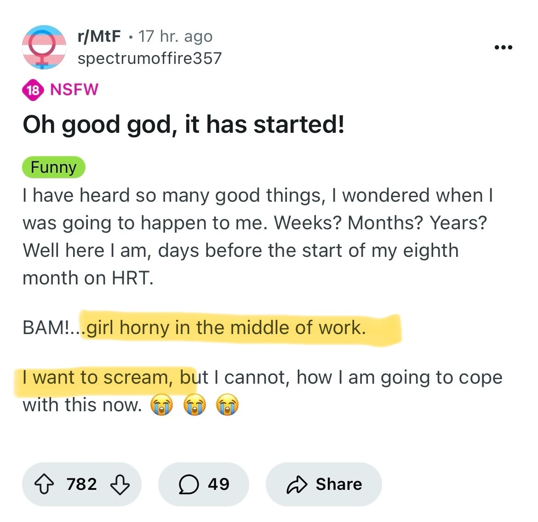538x522 pixels.
Task: Click the highlighted "girl horny in the middle of work" text
Action: pyautogui.click(x=226, y=328)
